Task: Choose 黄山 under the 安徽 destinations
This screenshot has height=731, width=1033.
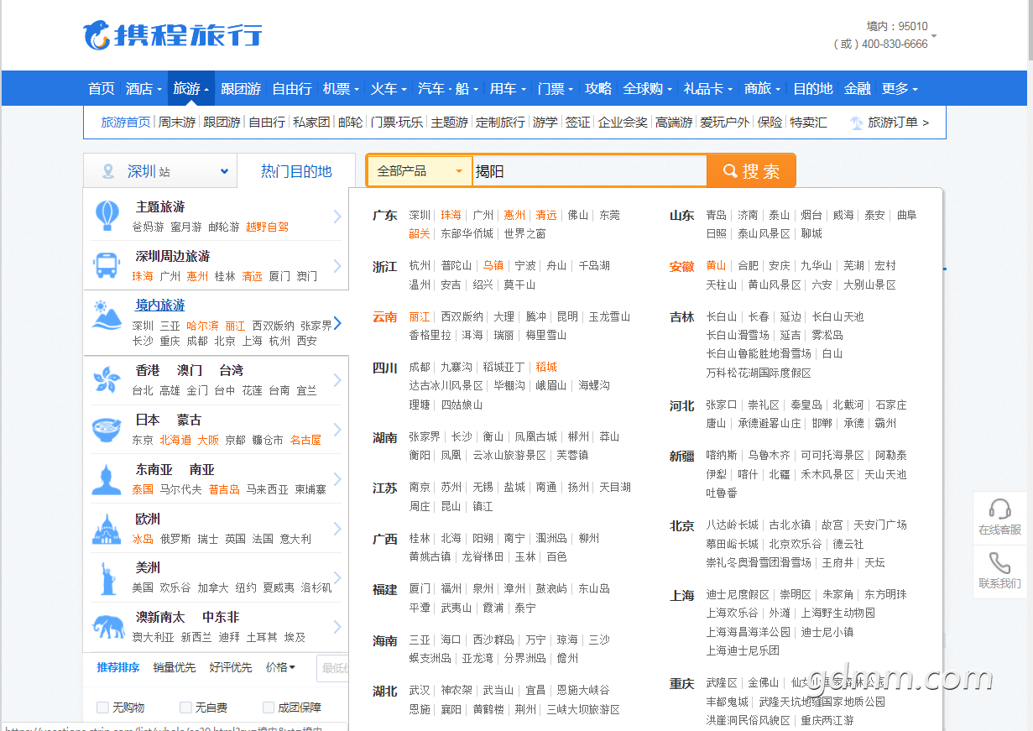Action: tap(716, 265)
